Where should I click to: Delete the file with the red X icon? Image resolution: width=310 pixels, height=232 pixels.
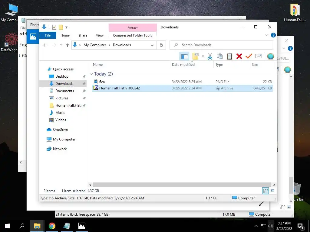click(239, 56)
